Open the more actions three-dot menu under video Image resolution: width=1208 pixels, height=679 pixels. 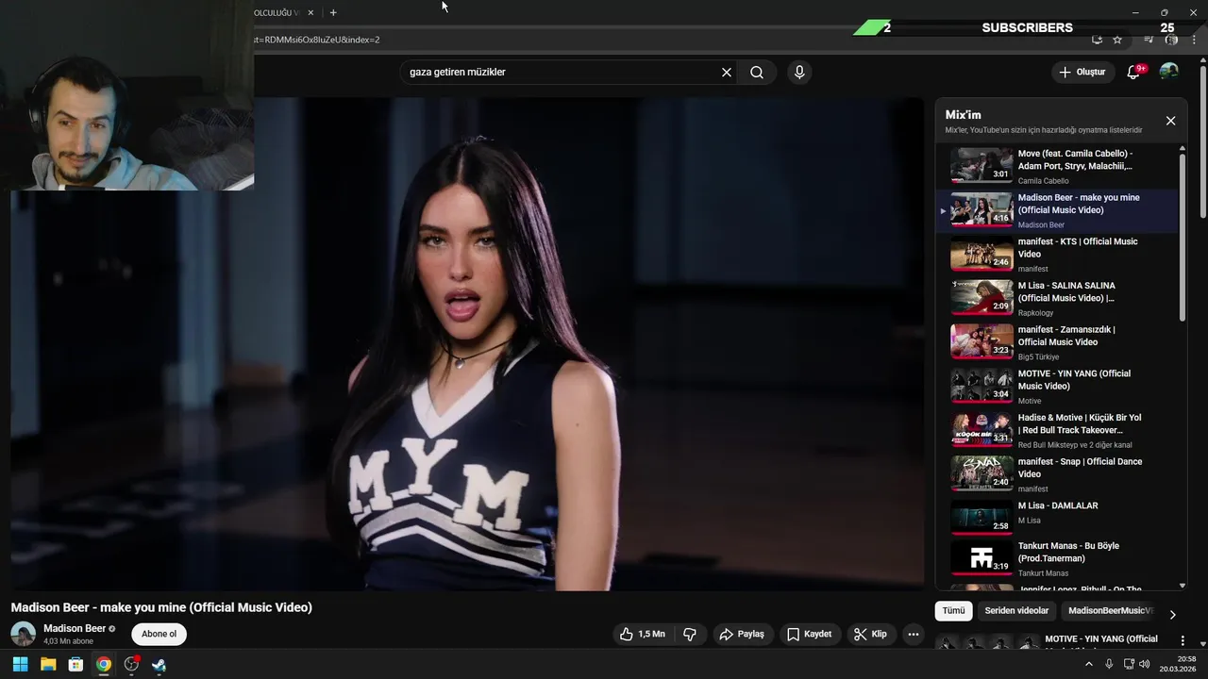click(913, 635)
